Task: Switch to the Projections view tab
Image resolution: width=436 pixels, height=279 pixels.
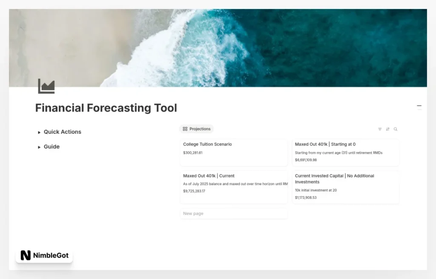Action: (199, 129)
